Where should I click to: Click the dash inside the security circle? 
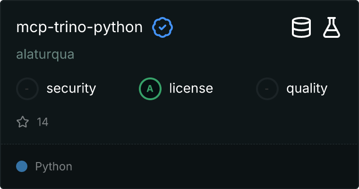(x=27, y=88)
